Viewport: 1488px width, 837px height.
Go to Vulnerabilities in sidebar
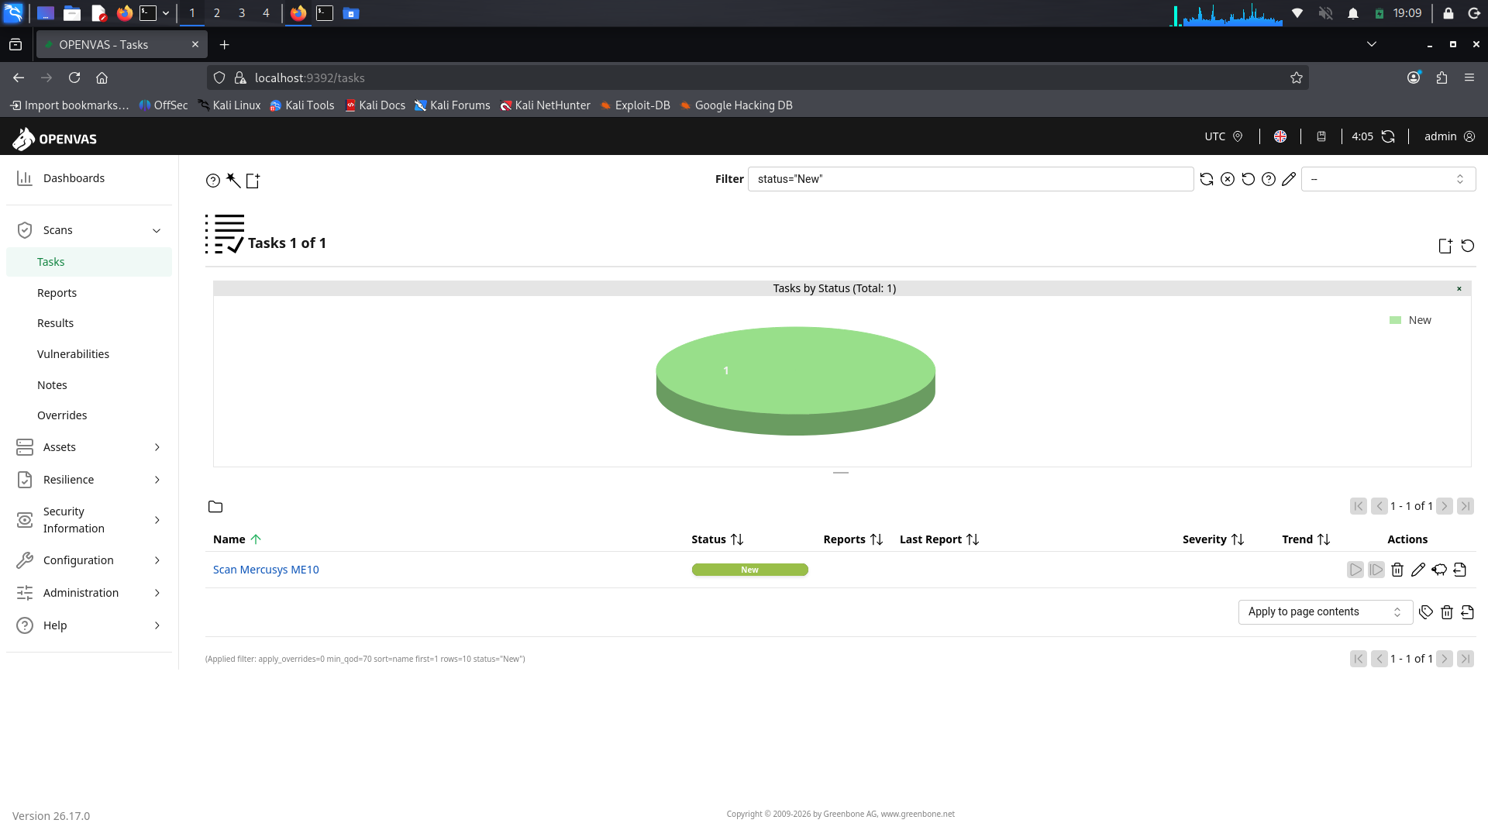coord(73,354)
